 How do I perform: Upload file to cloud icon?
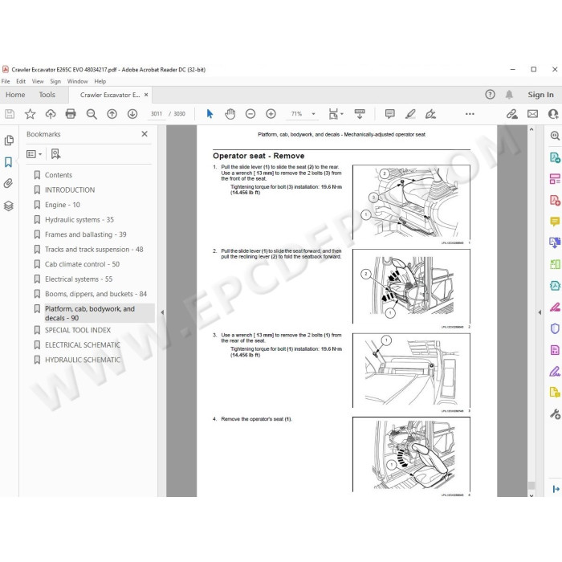(x=51, y=114)
